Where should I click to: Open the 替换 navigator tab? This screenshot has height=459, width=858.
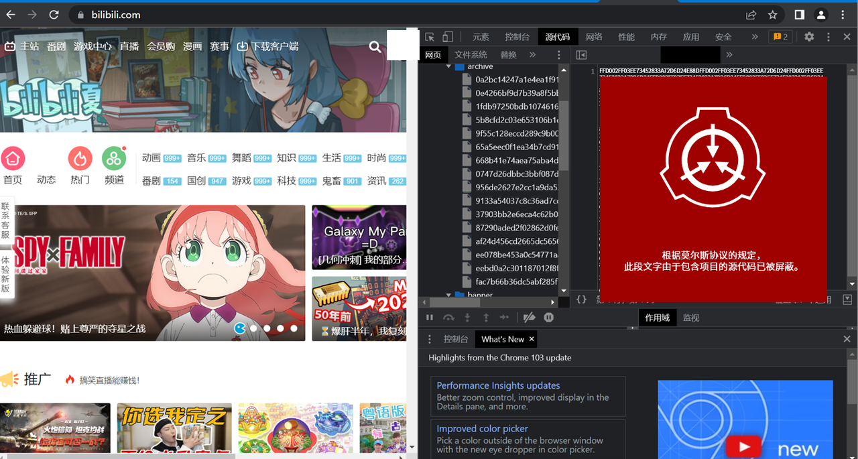pos(509,55)
